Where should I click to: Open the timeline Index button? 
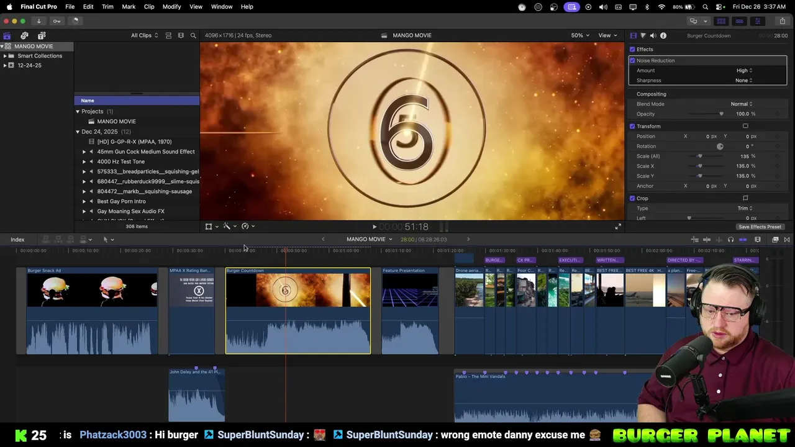pos(17,240)
